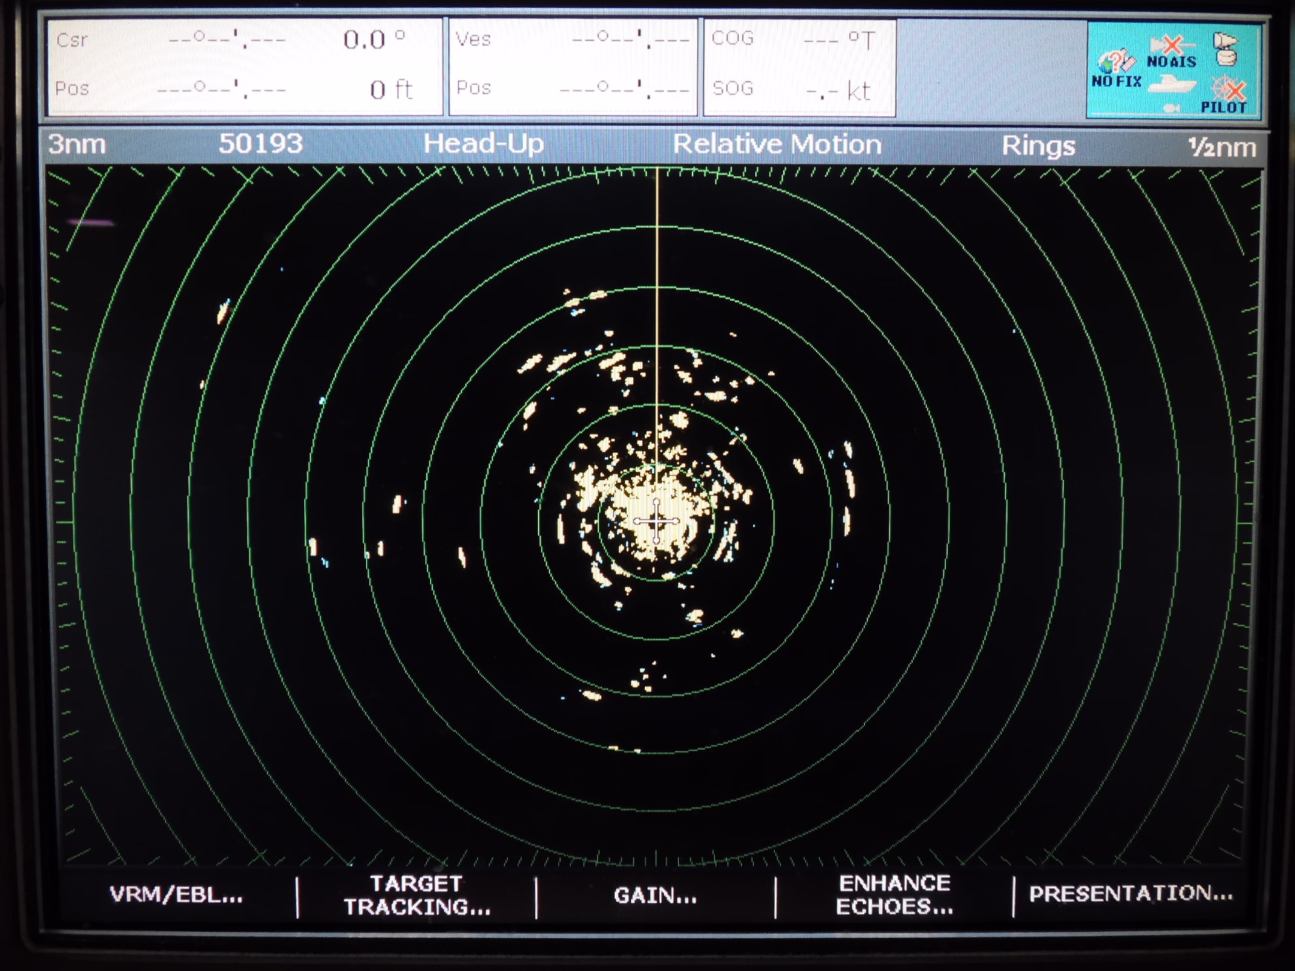This screenshot has height=971, width=1295.
Task: Select the Head-Up orientation label
Action: [x=484, y=144]
